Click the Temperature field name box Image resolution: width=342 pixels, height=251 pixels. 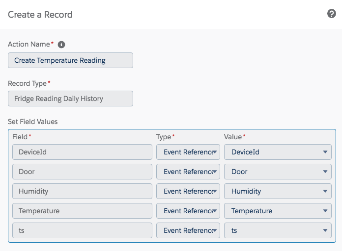click(82, 211)
